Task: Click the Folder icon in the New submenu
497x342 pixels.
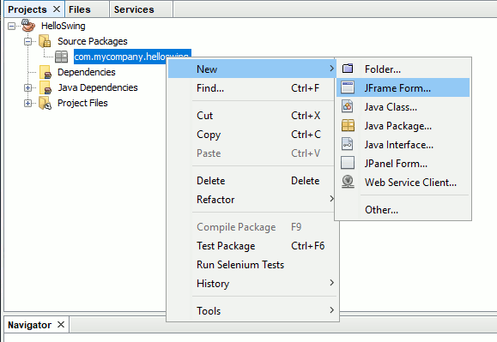Action: click(348, 69)
